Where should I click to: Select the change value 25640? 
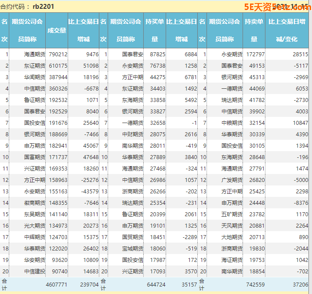click(x=91, y=123)
